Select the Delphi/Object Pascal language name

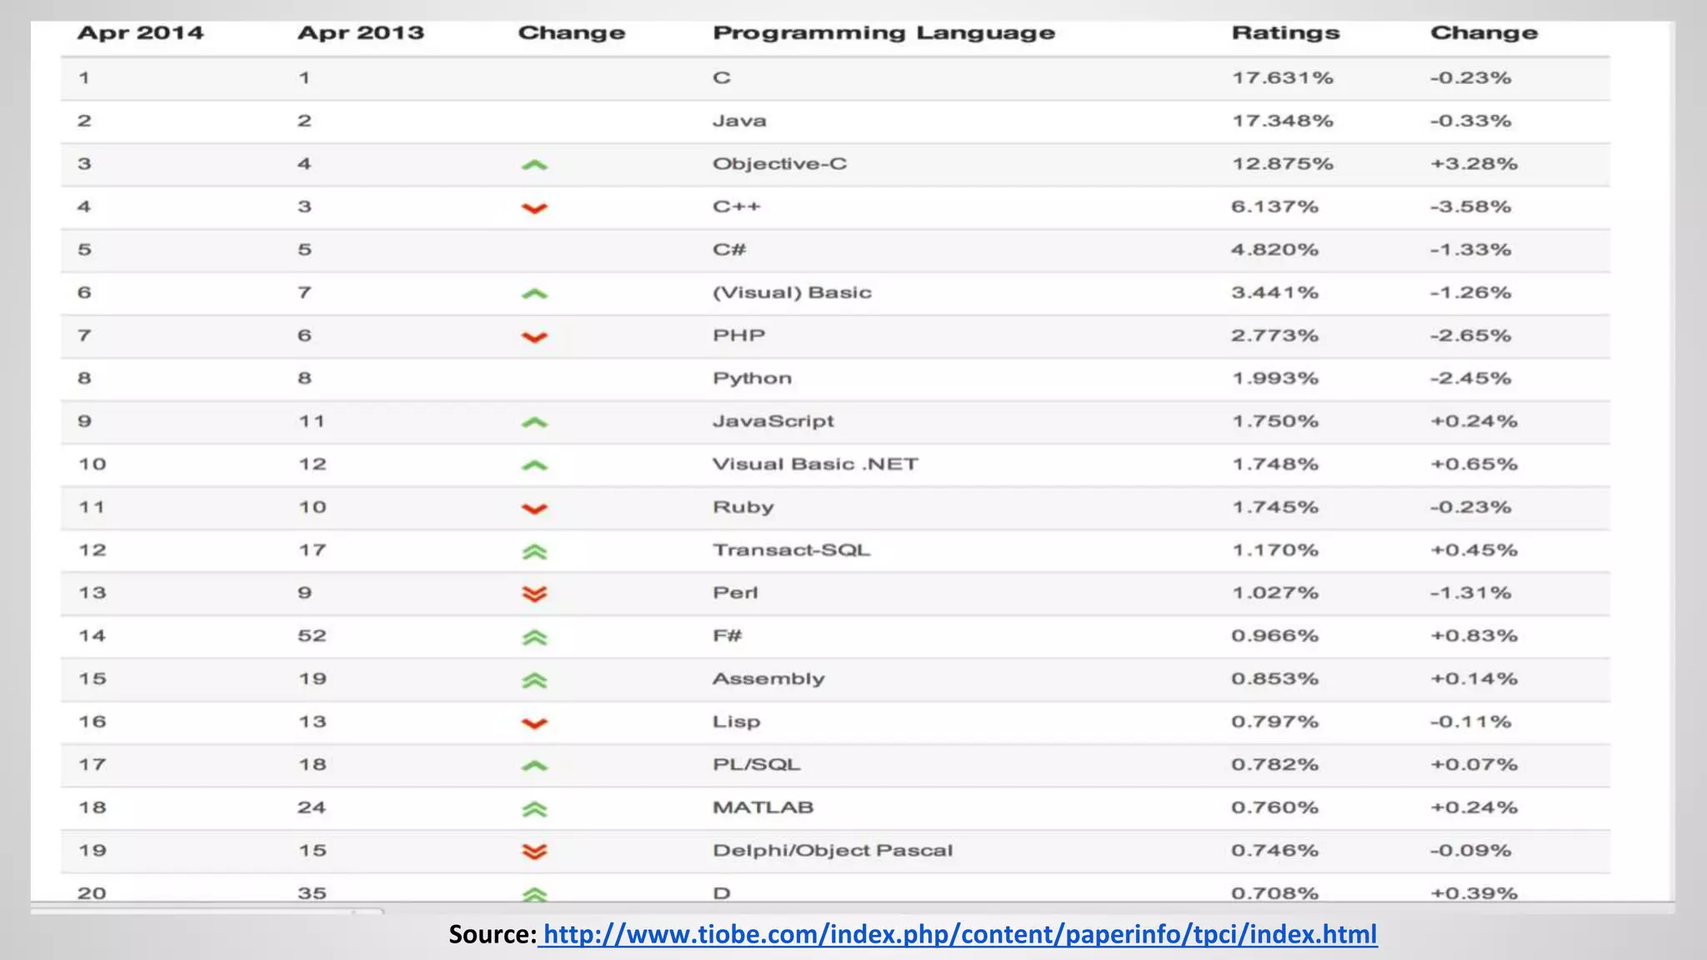(833, 851)
